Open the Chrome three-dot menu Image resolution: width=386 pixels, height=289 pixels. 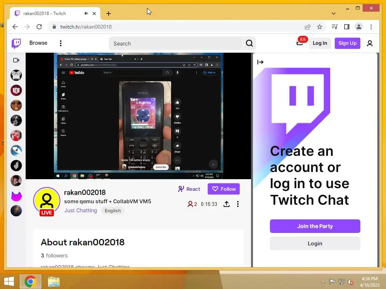[x=371, y=27]
